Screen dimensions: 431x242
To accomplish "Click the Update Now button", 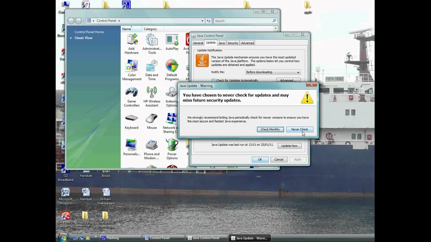I will [290, 146].
